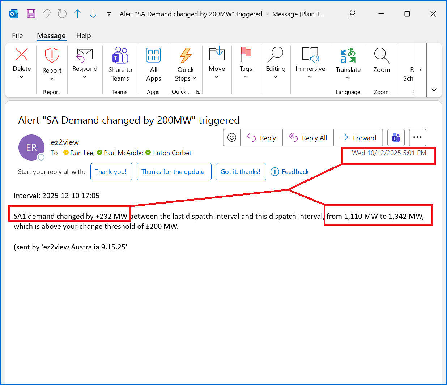The width and height of the screenshot is (447, 385).
Task: Open the File menu
Action: [17, 35]
